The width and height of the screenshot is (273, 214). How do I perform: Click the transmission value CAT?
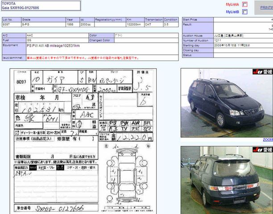(x=154, y=25)
